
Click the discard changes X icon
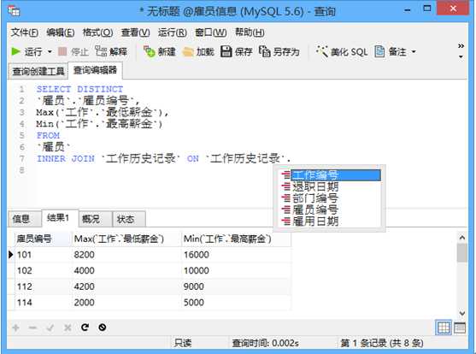pyautogui.click(x=68, y=327)
